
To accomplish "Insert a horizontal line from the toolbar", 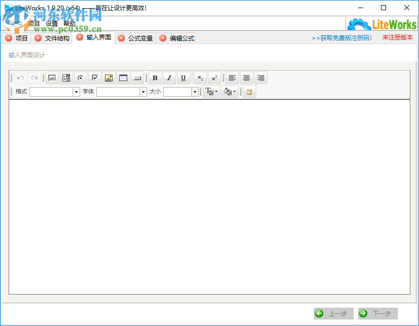I will coord(136,78).
